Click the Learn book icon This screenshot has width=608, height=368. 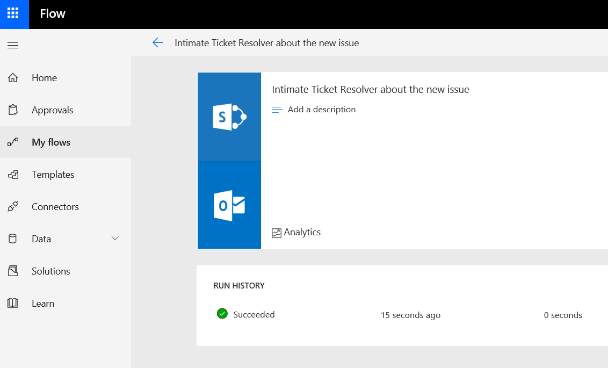click(13, 303)
